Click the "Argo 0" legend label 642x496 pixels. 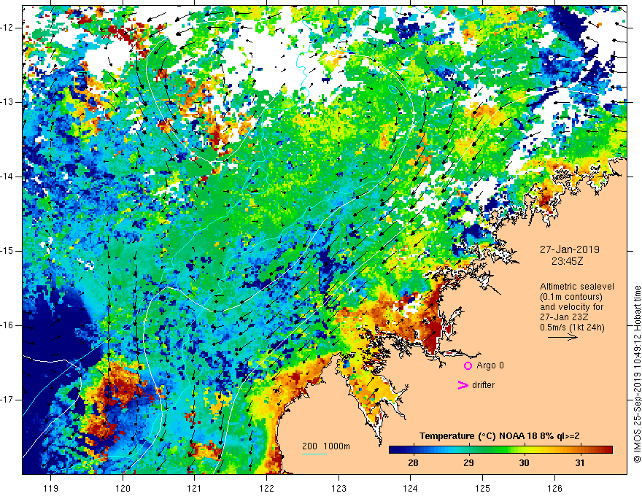pyautogui.click(x=490, y=365)
